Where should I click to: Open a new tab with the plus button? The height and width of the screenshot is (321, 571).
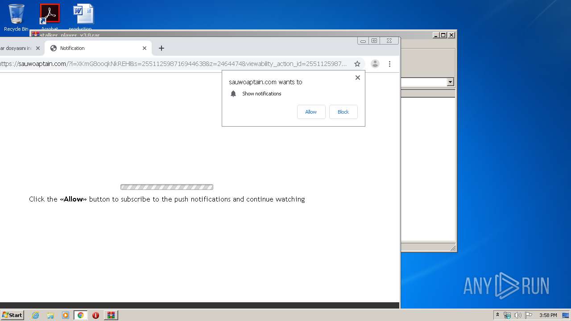click(161, 48)
